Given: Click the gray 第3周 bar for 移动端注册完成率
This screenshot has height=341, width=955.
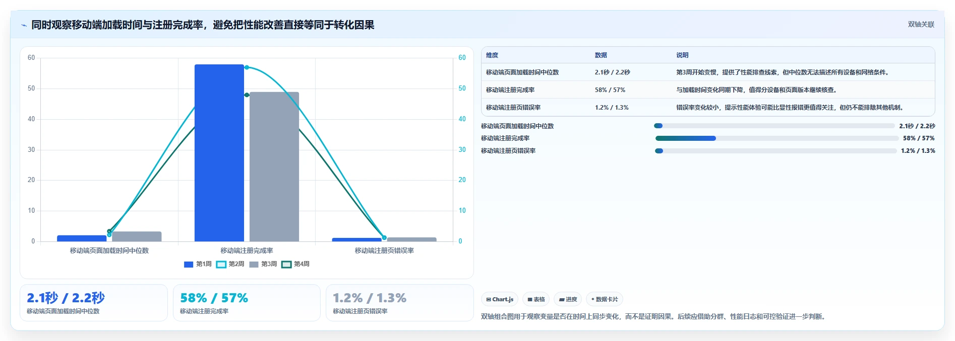Looking at the screenshot, I should coord(274,166).
